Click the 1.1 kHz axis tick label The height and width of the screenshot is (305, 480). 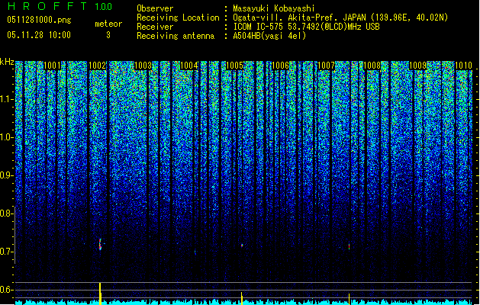[5, 99]
